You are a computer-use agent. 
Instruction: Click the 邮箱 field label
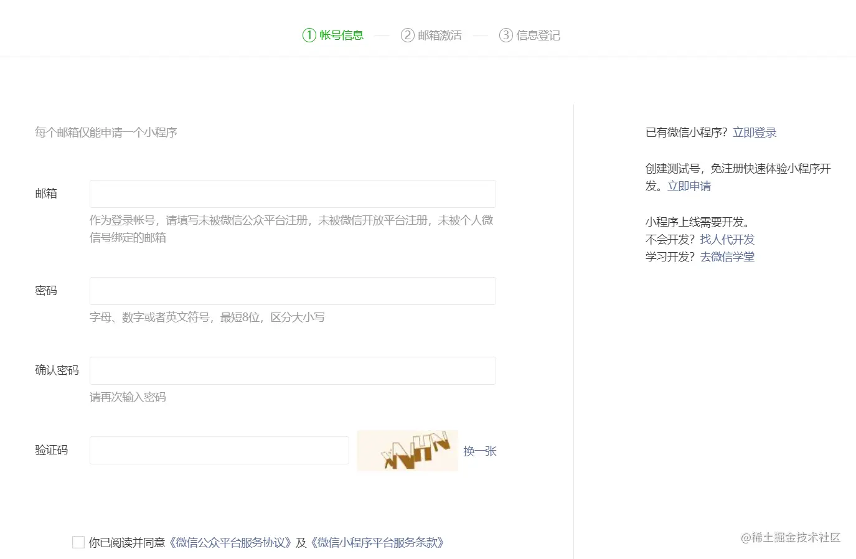[x=46, y=194]
